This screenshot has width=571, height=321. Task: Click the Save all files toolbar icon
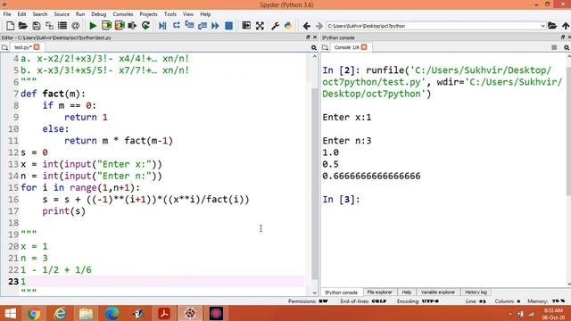[x=49, y=26]
